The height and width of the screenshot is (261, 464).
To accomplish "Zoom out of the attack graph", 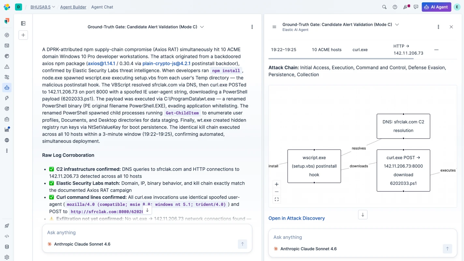I will (x=277, y=192).
